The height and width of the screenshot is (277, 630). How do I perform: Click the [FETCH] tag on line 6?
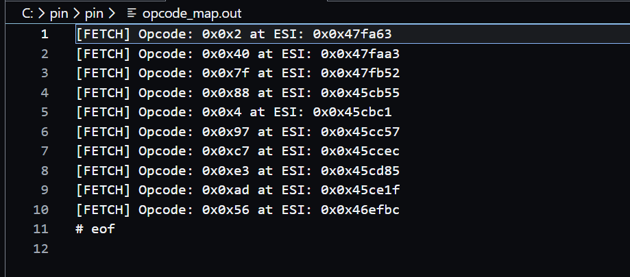coord(104,131)
